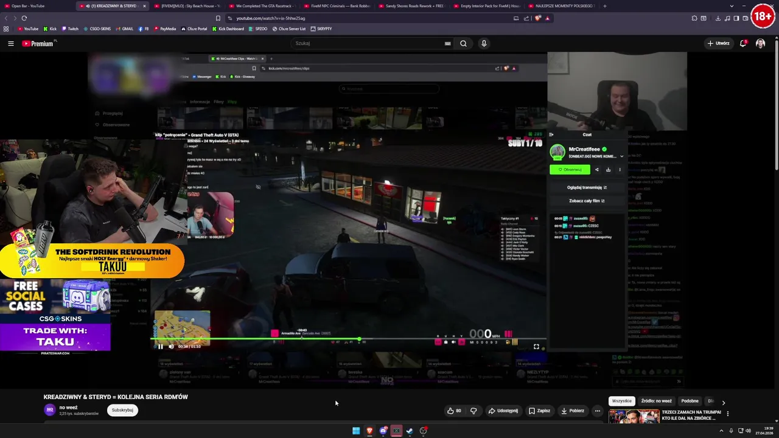Open the three-dot more actions menu below the video

(597, 411)
